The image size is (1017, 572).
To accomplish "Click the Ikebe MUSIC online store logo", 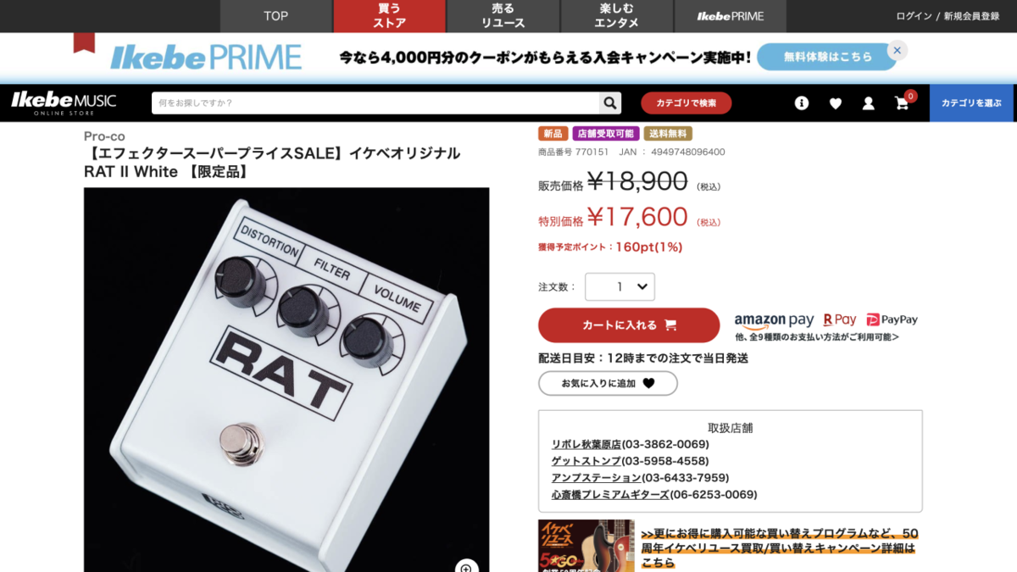I will (64, 103).
